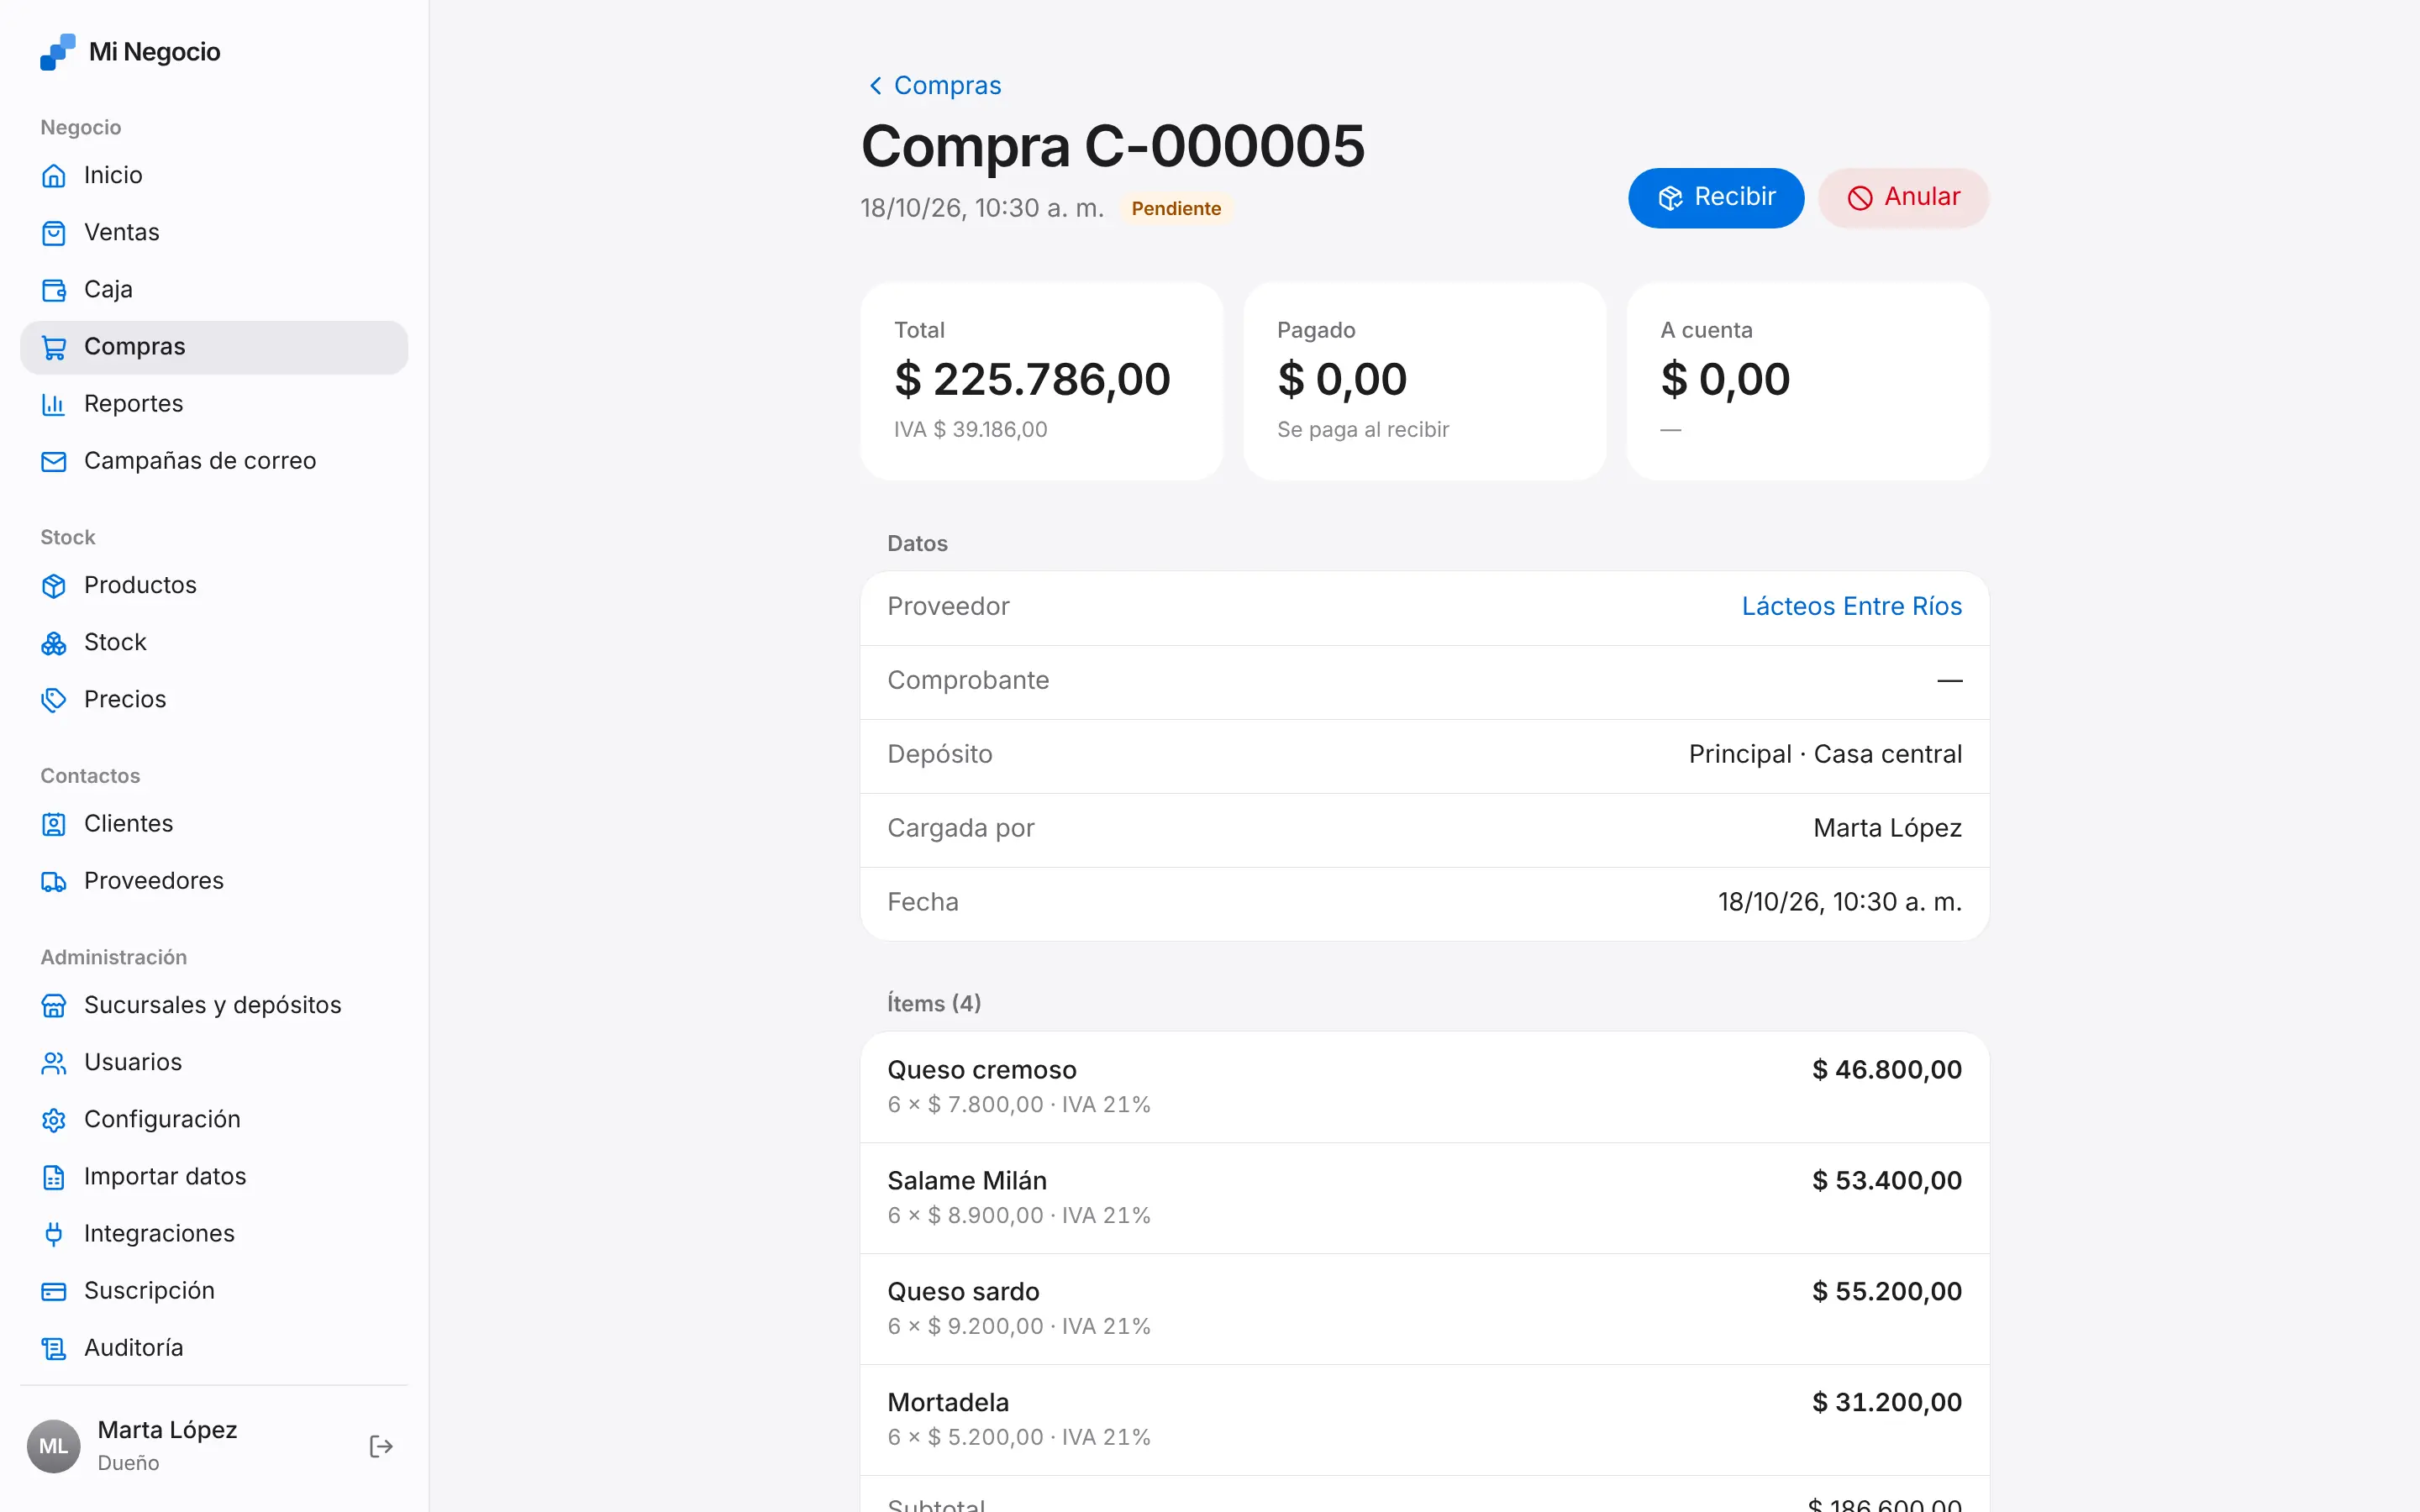Select Auditoría in the Administración menu

click(x=214, y=1348)
